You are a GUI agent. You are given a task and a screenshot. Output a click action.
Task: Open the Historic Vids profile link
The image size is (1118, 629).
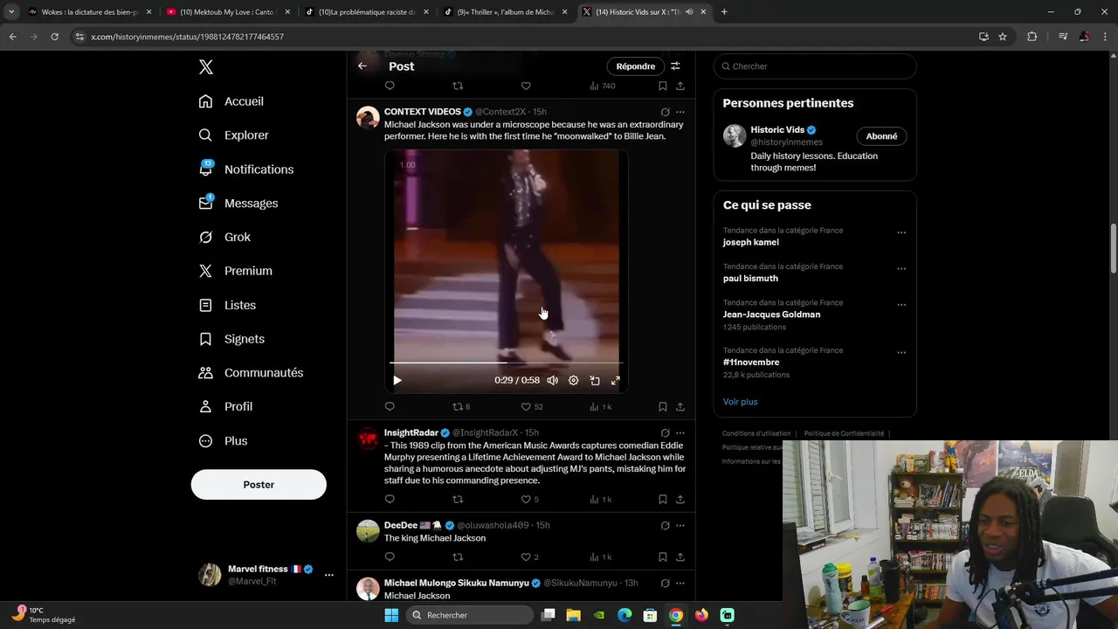pyautogui.click(x=777, y=130)
